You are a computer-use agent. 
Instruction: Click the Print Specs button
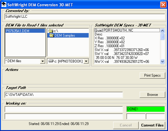coord(152,75)
